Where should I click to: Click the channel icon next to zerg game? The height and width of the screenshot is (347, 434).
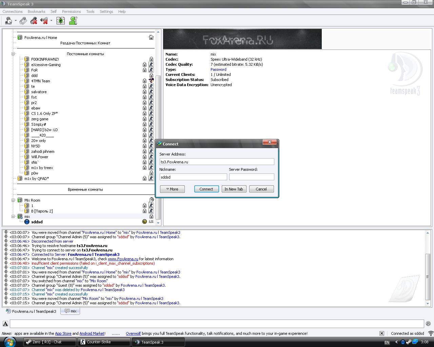point(27,119)
